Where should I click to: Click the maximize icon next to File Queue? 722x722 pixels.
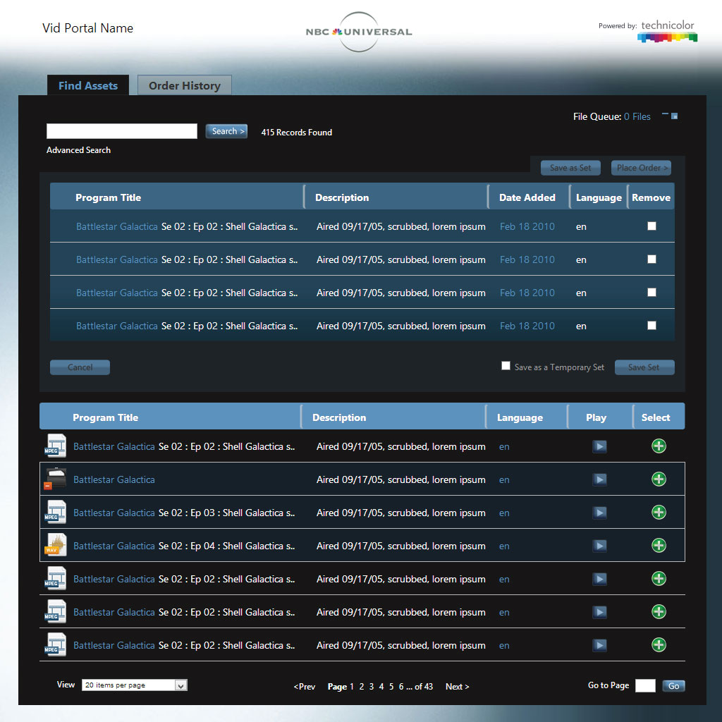pyautogui.click(x=675, y=116)
